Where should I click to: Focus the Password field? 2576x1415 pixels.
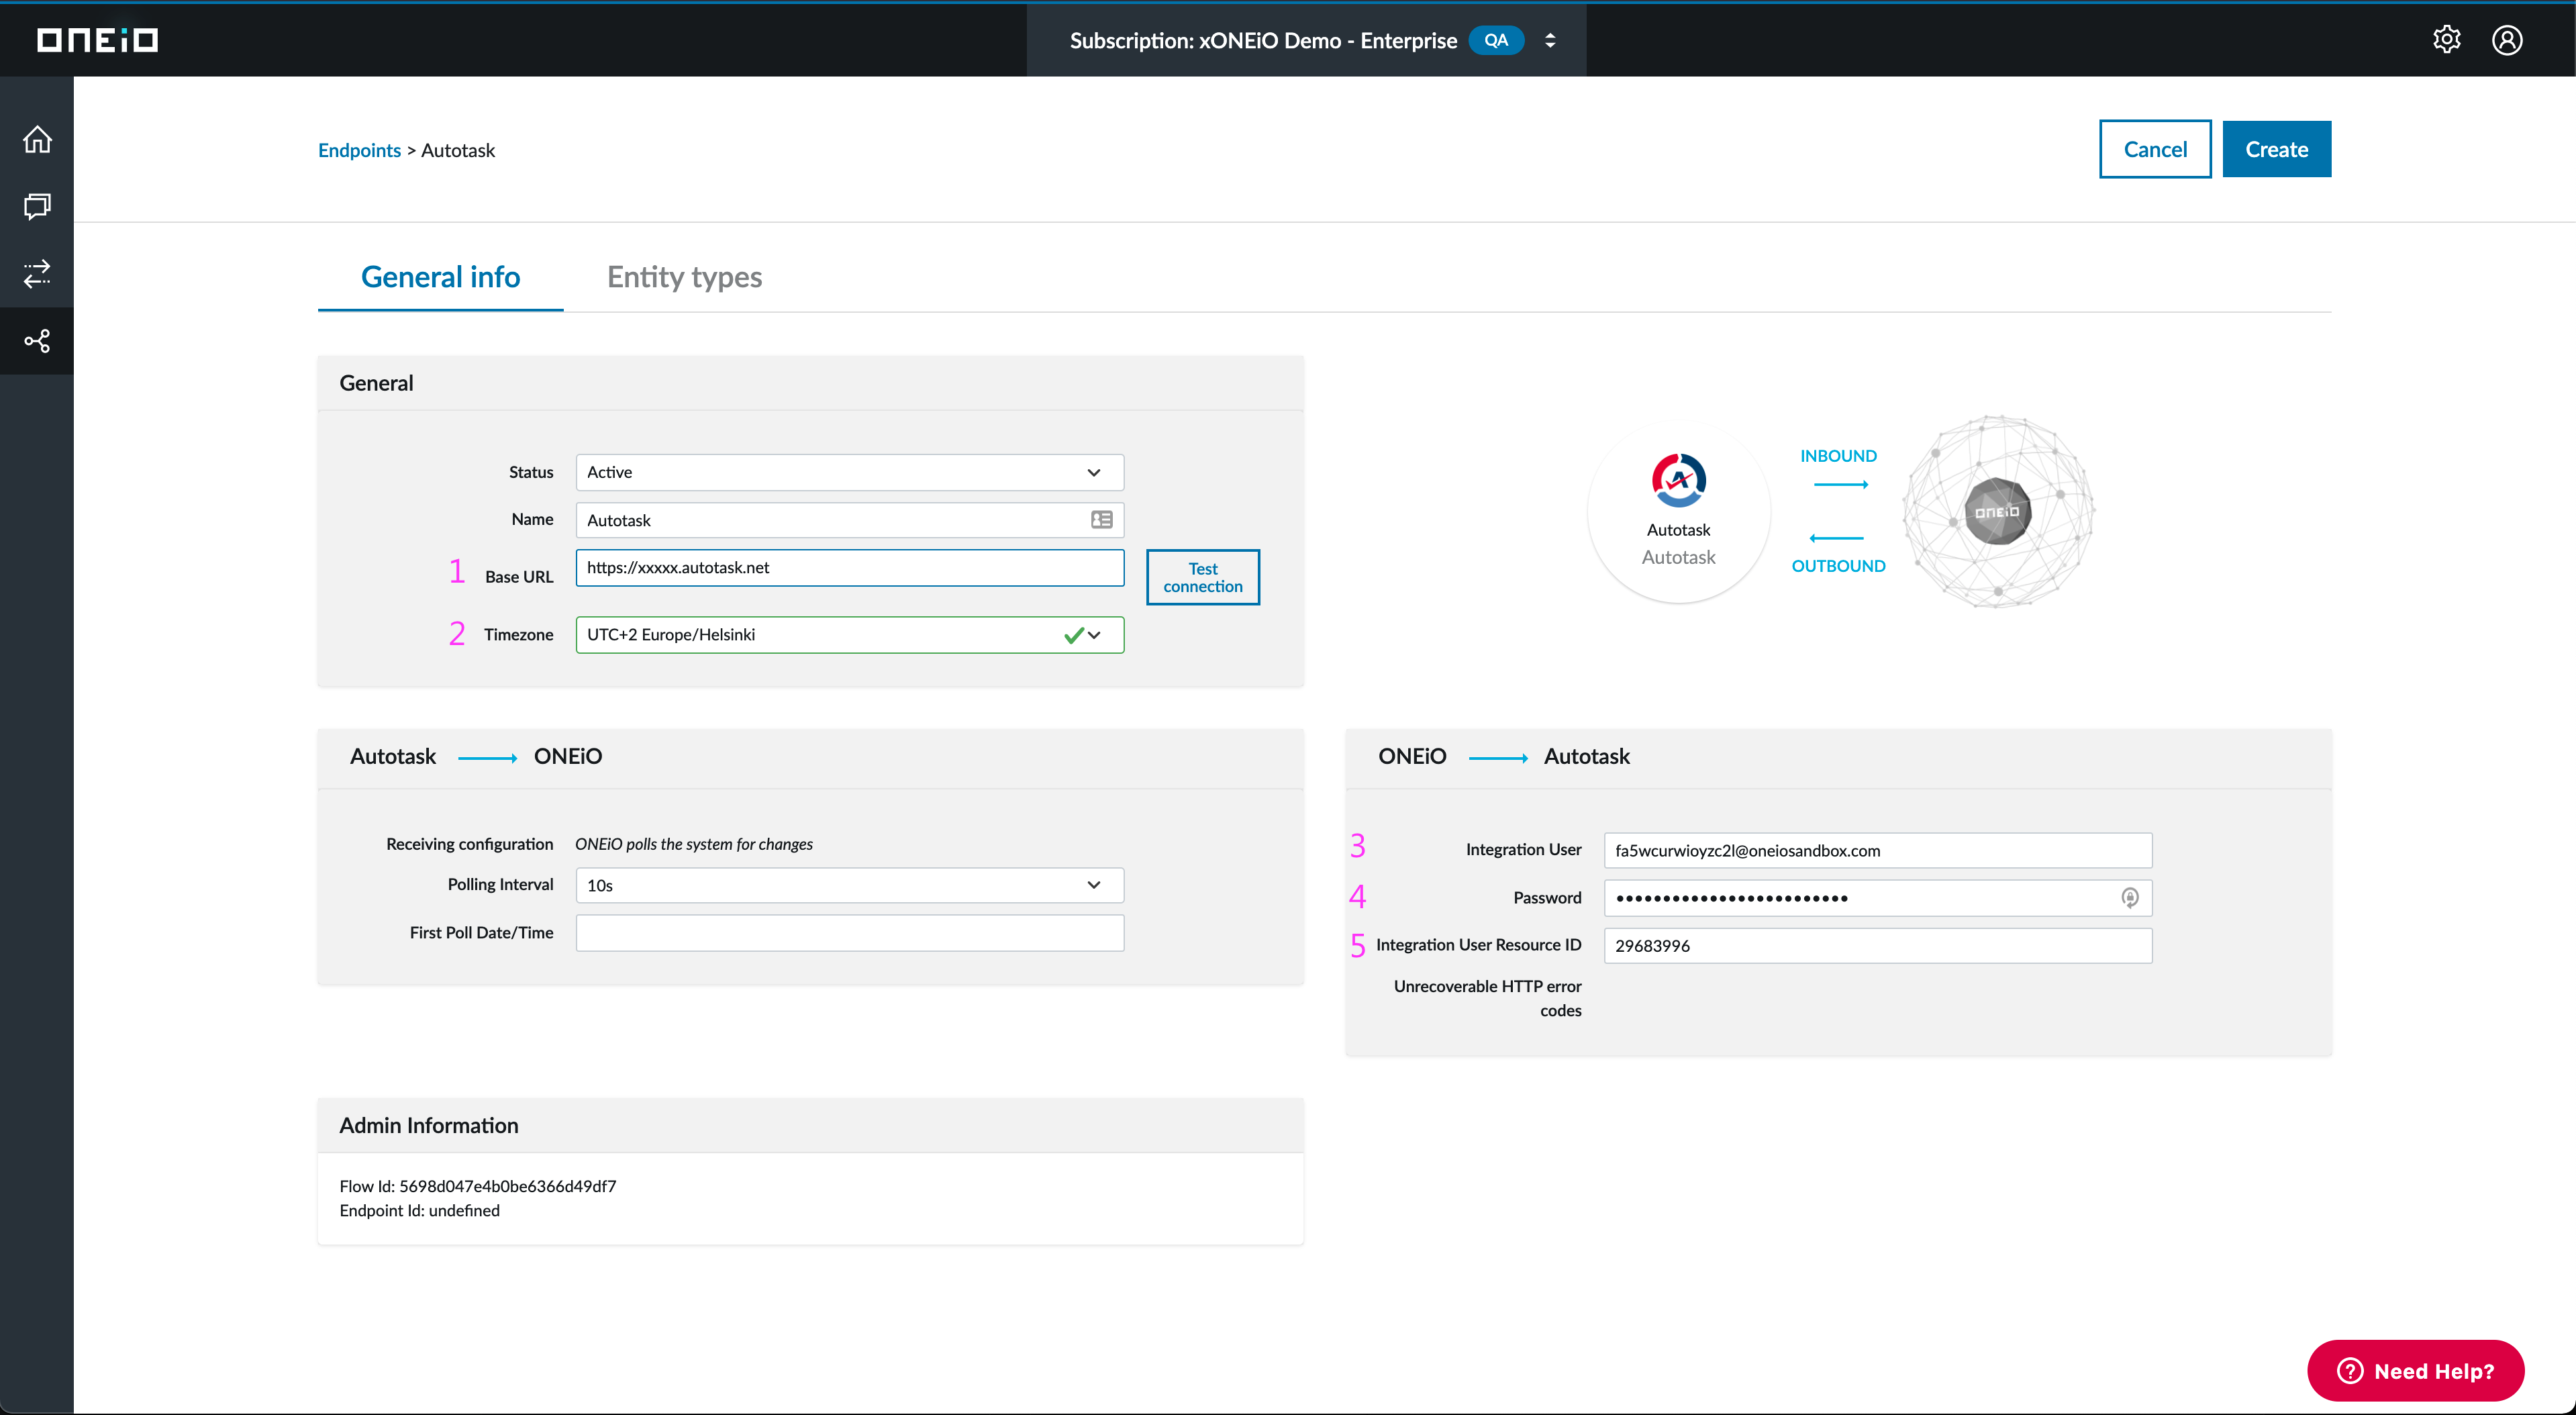pos(1877,898)
